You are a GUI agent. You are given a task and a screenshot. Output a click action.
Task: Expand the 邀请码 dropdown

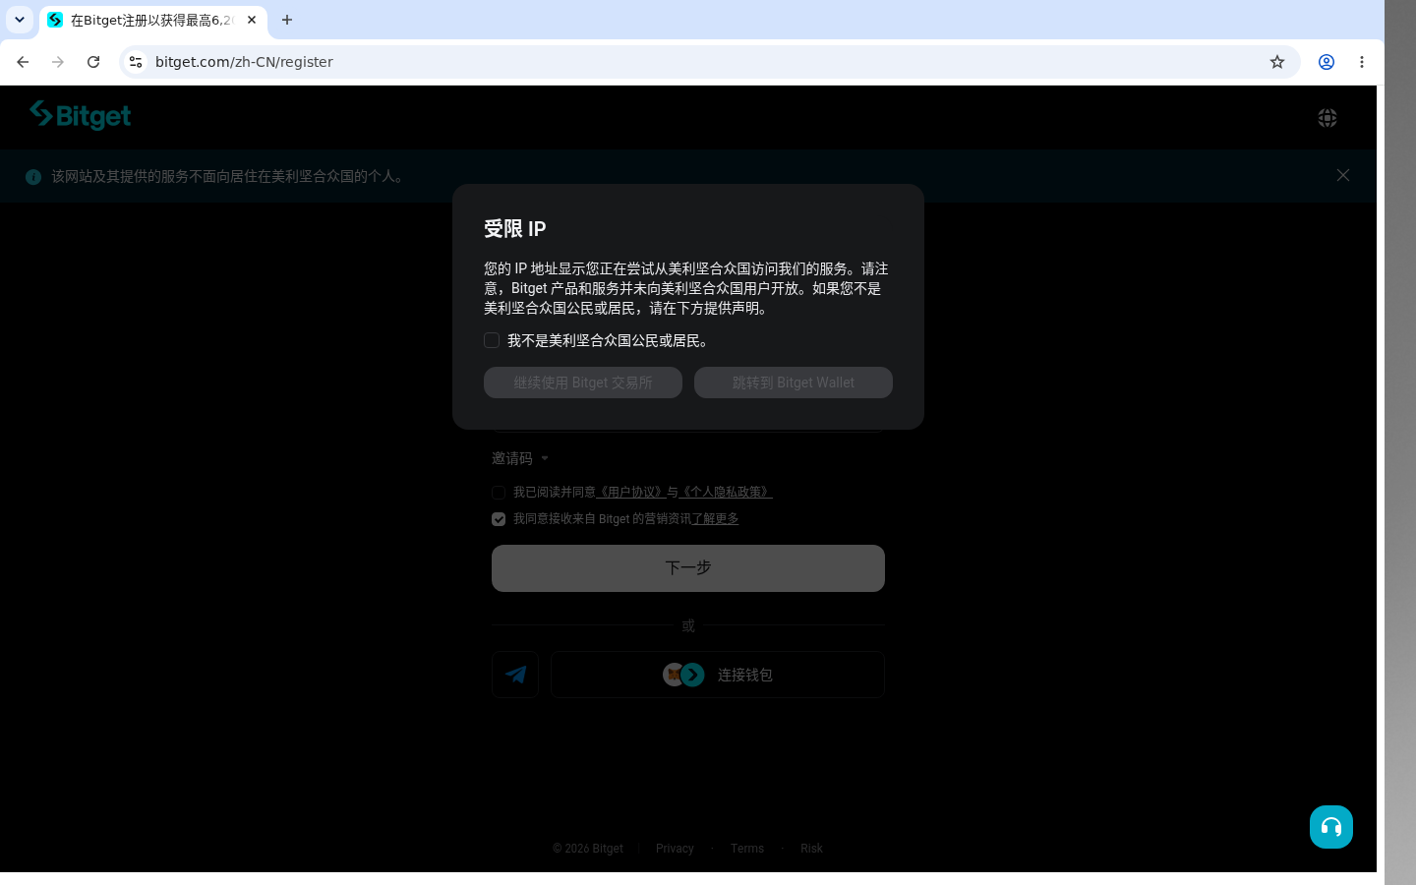tap(520, 458)
